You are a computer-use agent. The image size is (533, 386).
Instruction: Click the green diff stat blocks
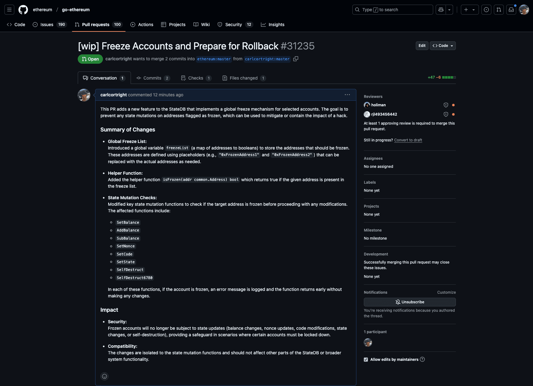pos(448,77)
